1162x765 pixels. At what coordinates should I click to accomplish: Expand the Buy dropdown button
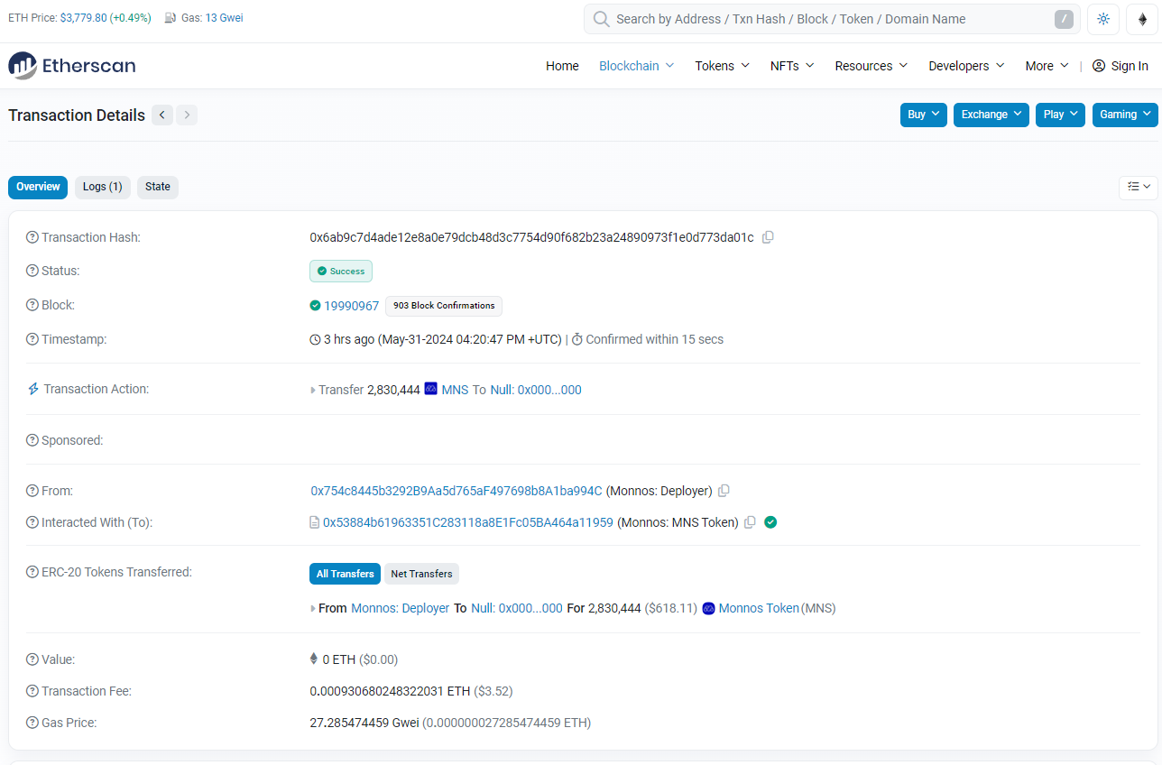click(924, 115)
